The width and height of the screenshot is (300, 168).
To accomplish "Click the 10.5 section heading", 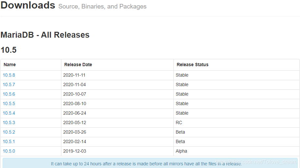I will [9, 50].
